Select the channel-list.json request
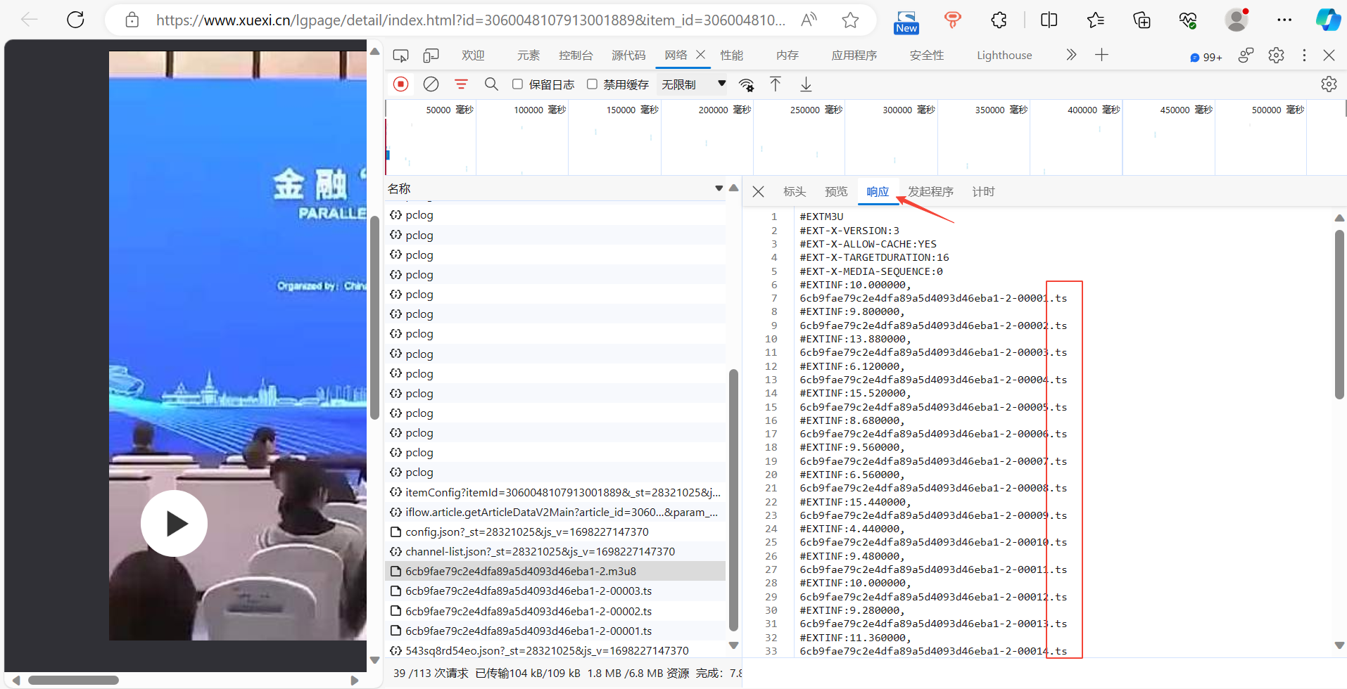The width and height of the screenshot is (1347, 689). (539, 552)
